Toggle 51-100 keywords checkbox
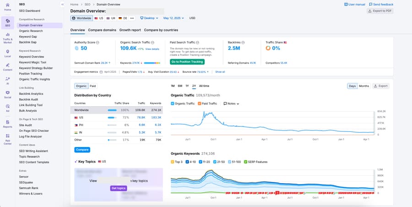 click(x=230, y=162)
